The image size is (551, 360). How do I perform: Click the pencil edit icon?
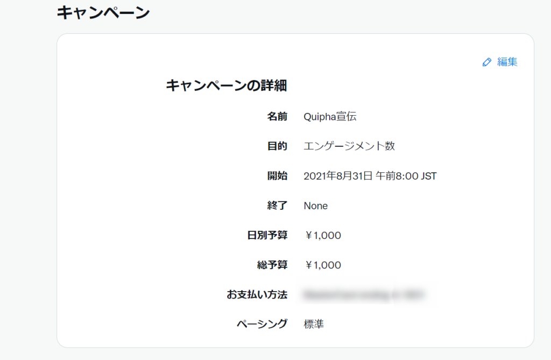click(486, 62)
